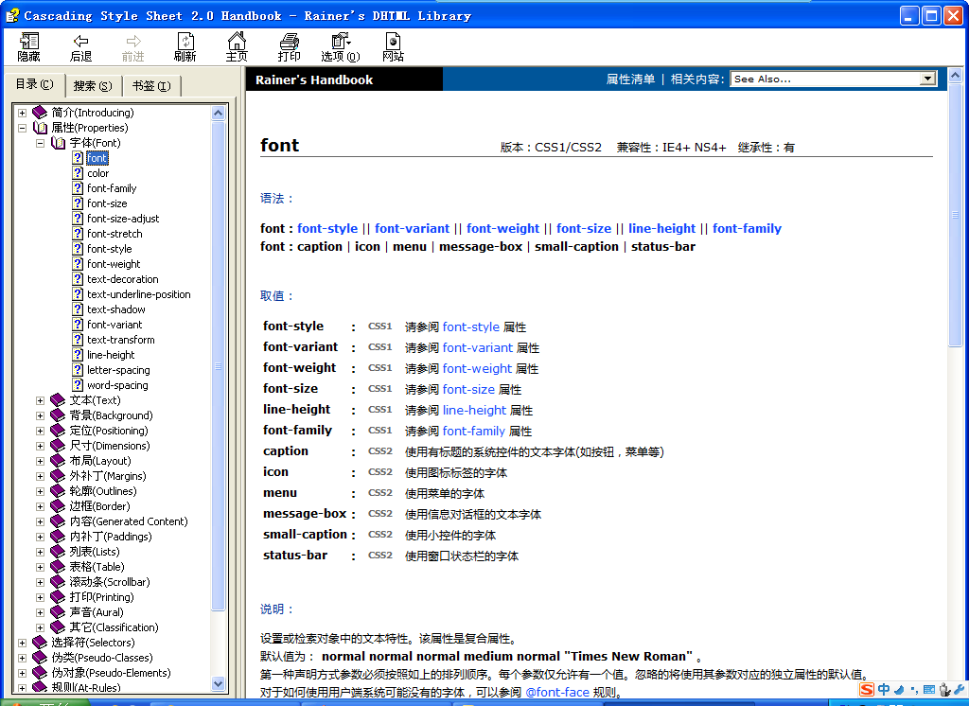This screenshot has width=969, height=706.
Task: Click the question-mark page icon beside color
Action: [x=78, y=173]
